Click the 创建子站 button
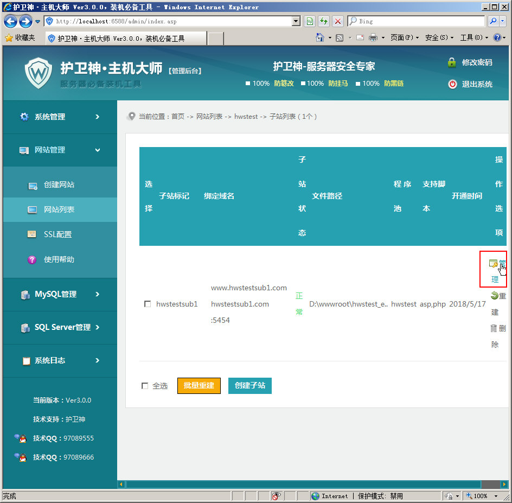The height and width of the screenshot is (503, 512). (249, 386)
